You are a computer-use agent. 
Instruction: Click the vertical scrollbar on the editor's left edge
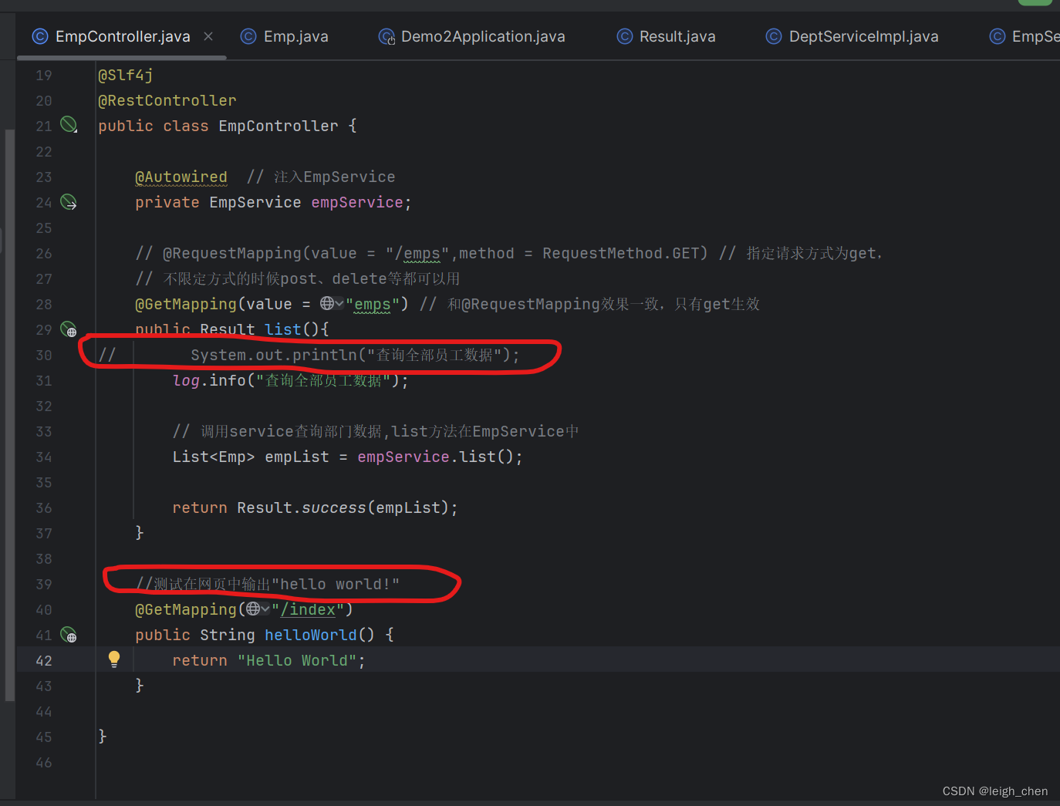(x=9, y=415)
